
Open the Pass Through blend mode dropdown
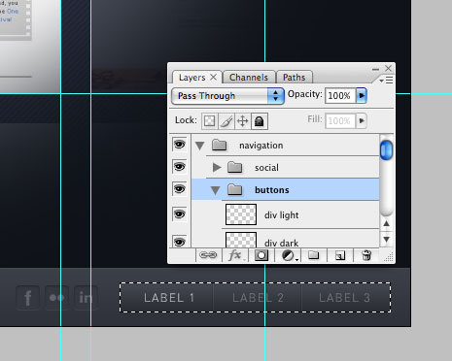coord(227,96)
